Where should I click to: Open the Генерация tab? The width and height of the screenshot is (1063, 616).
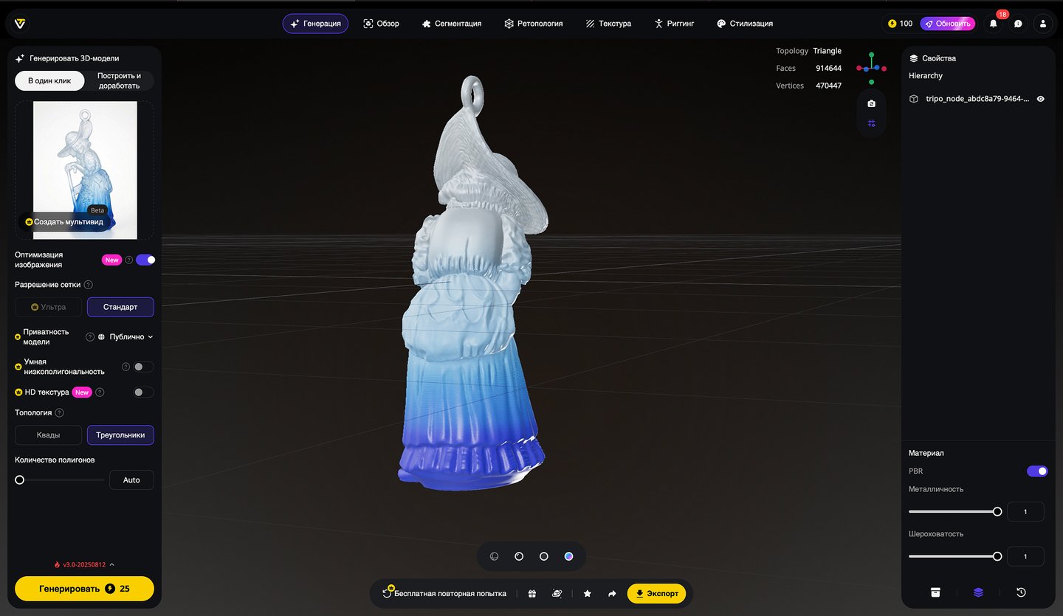(x=316, y=24)
